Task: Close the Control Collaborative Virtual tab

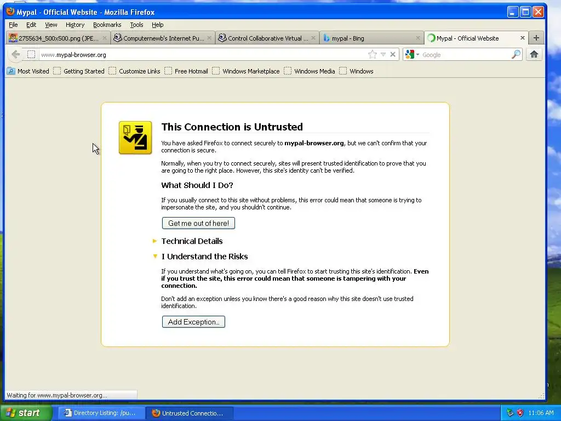Action: [x=313, y=38]
